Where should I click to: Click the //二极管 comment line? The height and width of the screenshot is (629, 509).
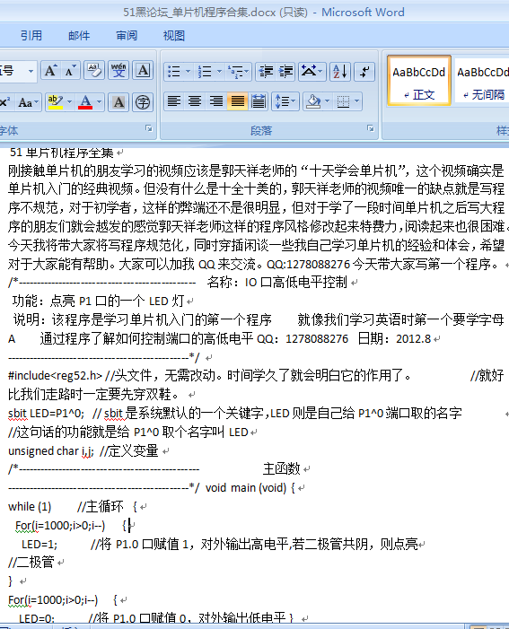(x=31, y=563)
